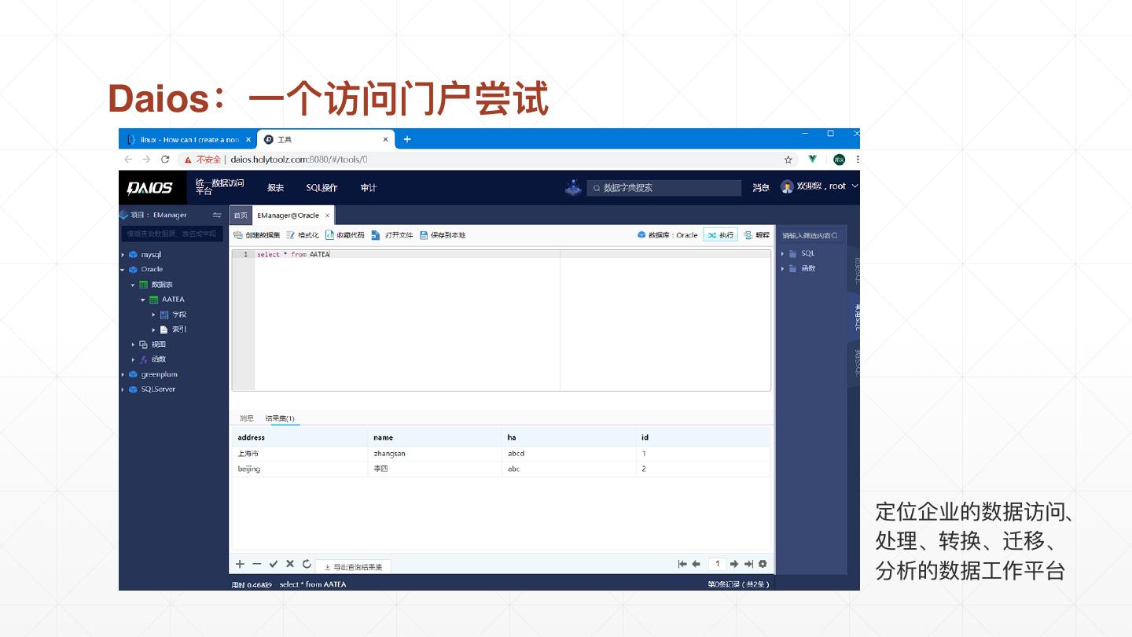Expand the mysql tree node

coord(123,255)
